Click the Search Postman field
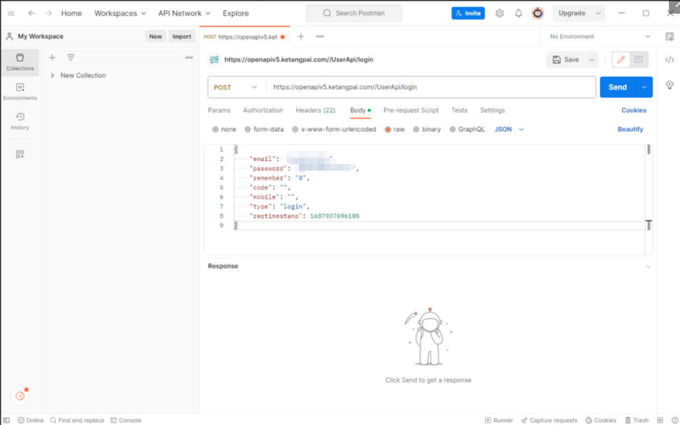 (x=354, y=13)
